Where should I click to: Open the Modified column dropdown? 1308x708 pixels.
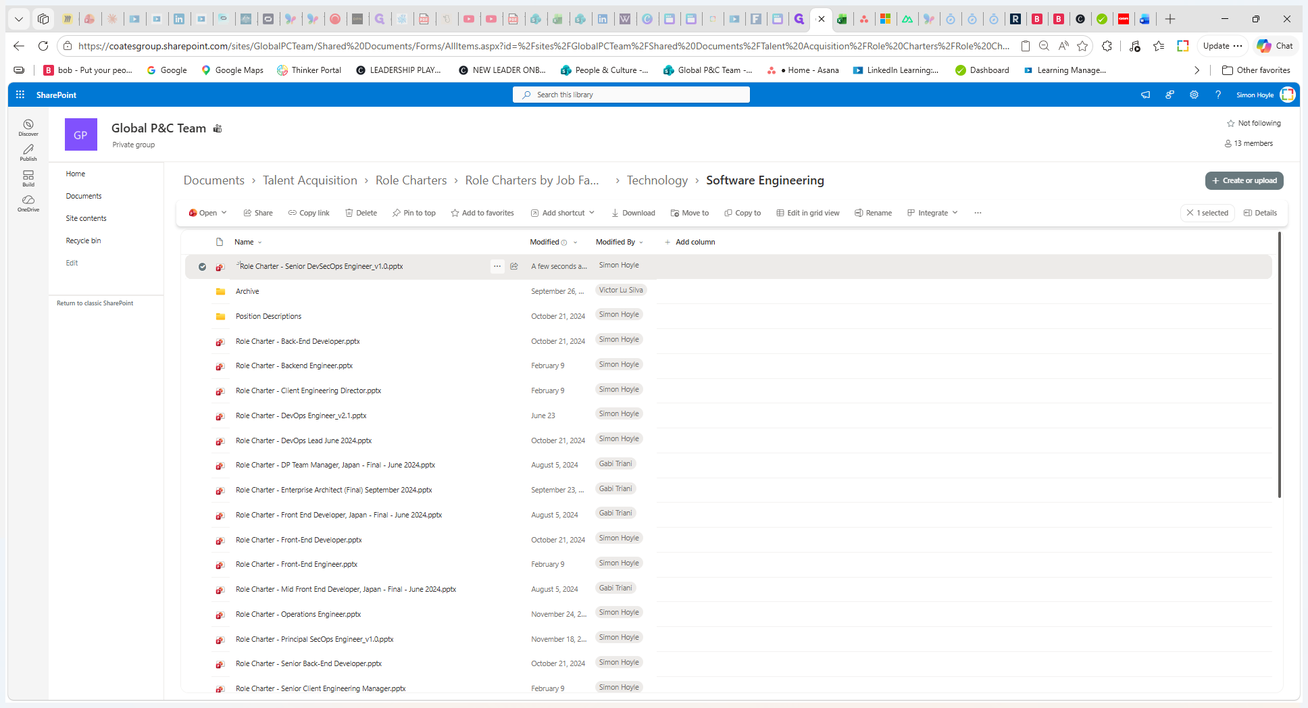coord(575,243)
